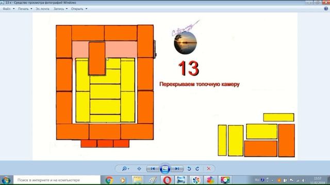Open the paint palette taskbar icon
The width and height of the screenshot is (330, 185).
153,180
